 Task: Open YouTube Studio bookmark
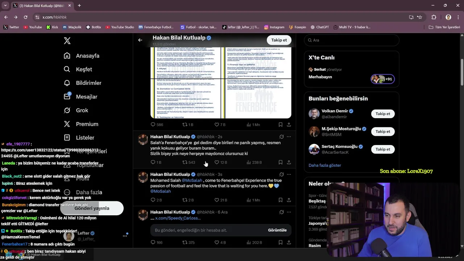120,27
